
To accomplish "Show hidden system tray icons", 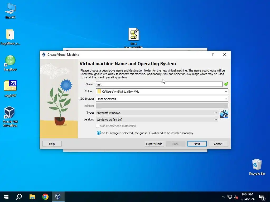I will click(x=223, y=197).
